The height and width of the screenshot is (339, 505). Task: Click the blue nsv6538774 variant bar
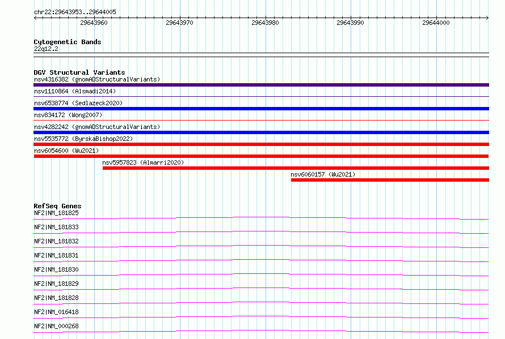[261, 109]
